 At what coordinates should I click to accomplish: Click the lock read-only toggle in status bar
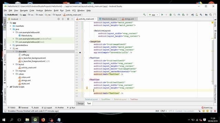pos(199,111)
